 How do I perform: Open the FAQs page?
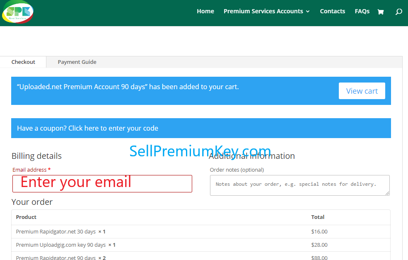pyautogui.click(x=362, y=11)
